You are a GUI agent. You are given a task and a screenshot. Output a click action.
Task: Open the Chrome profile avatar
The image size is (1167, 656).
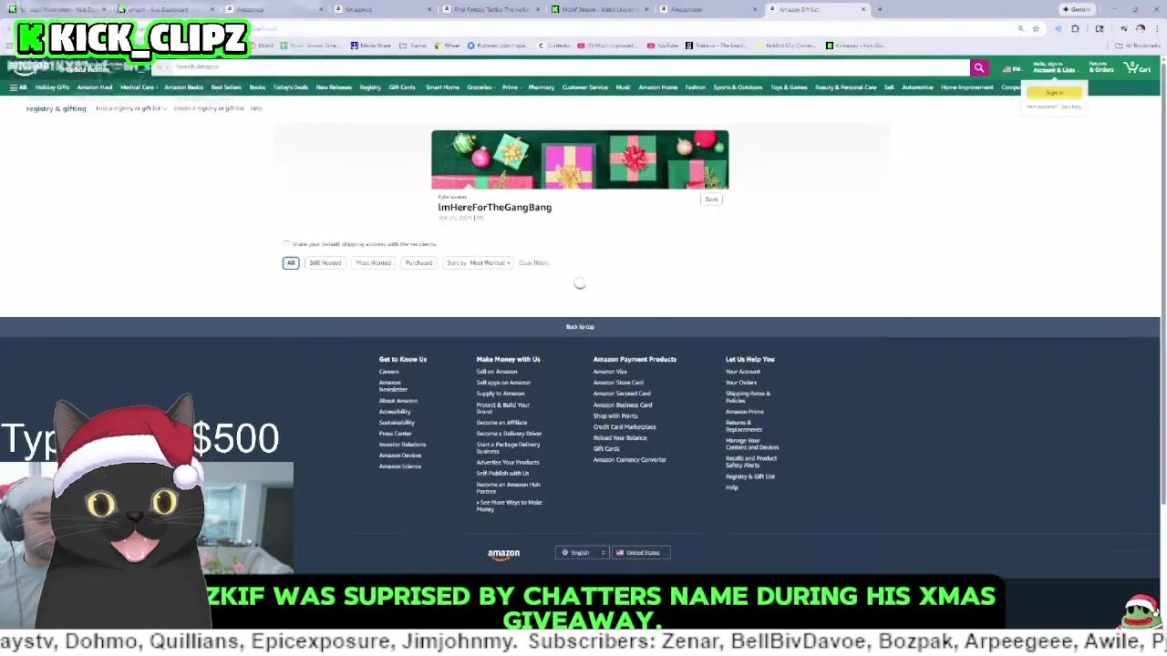coord(1140,29)
